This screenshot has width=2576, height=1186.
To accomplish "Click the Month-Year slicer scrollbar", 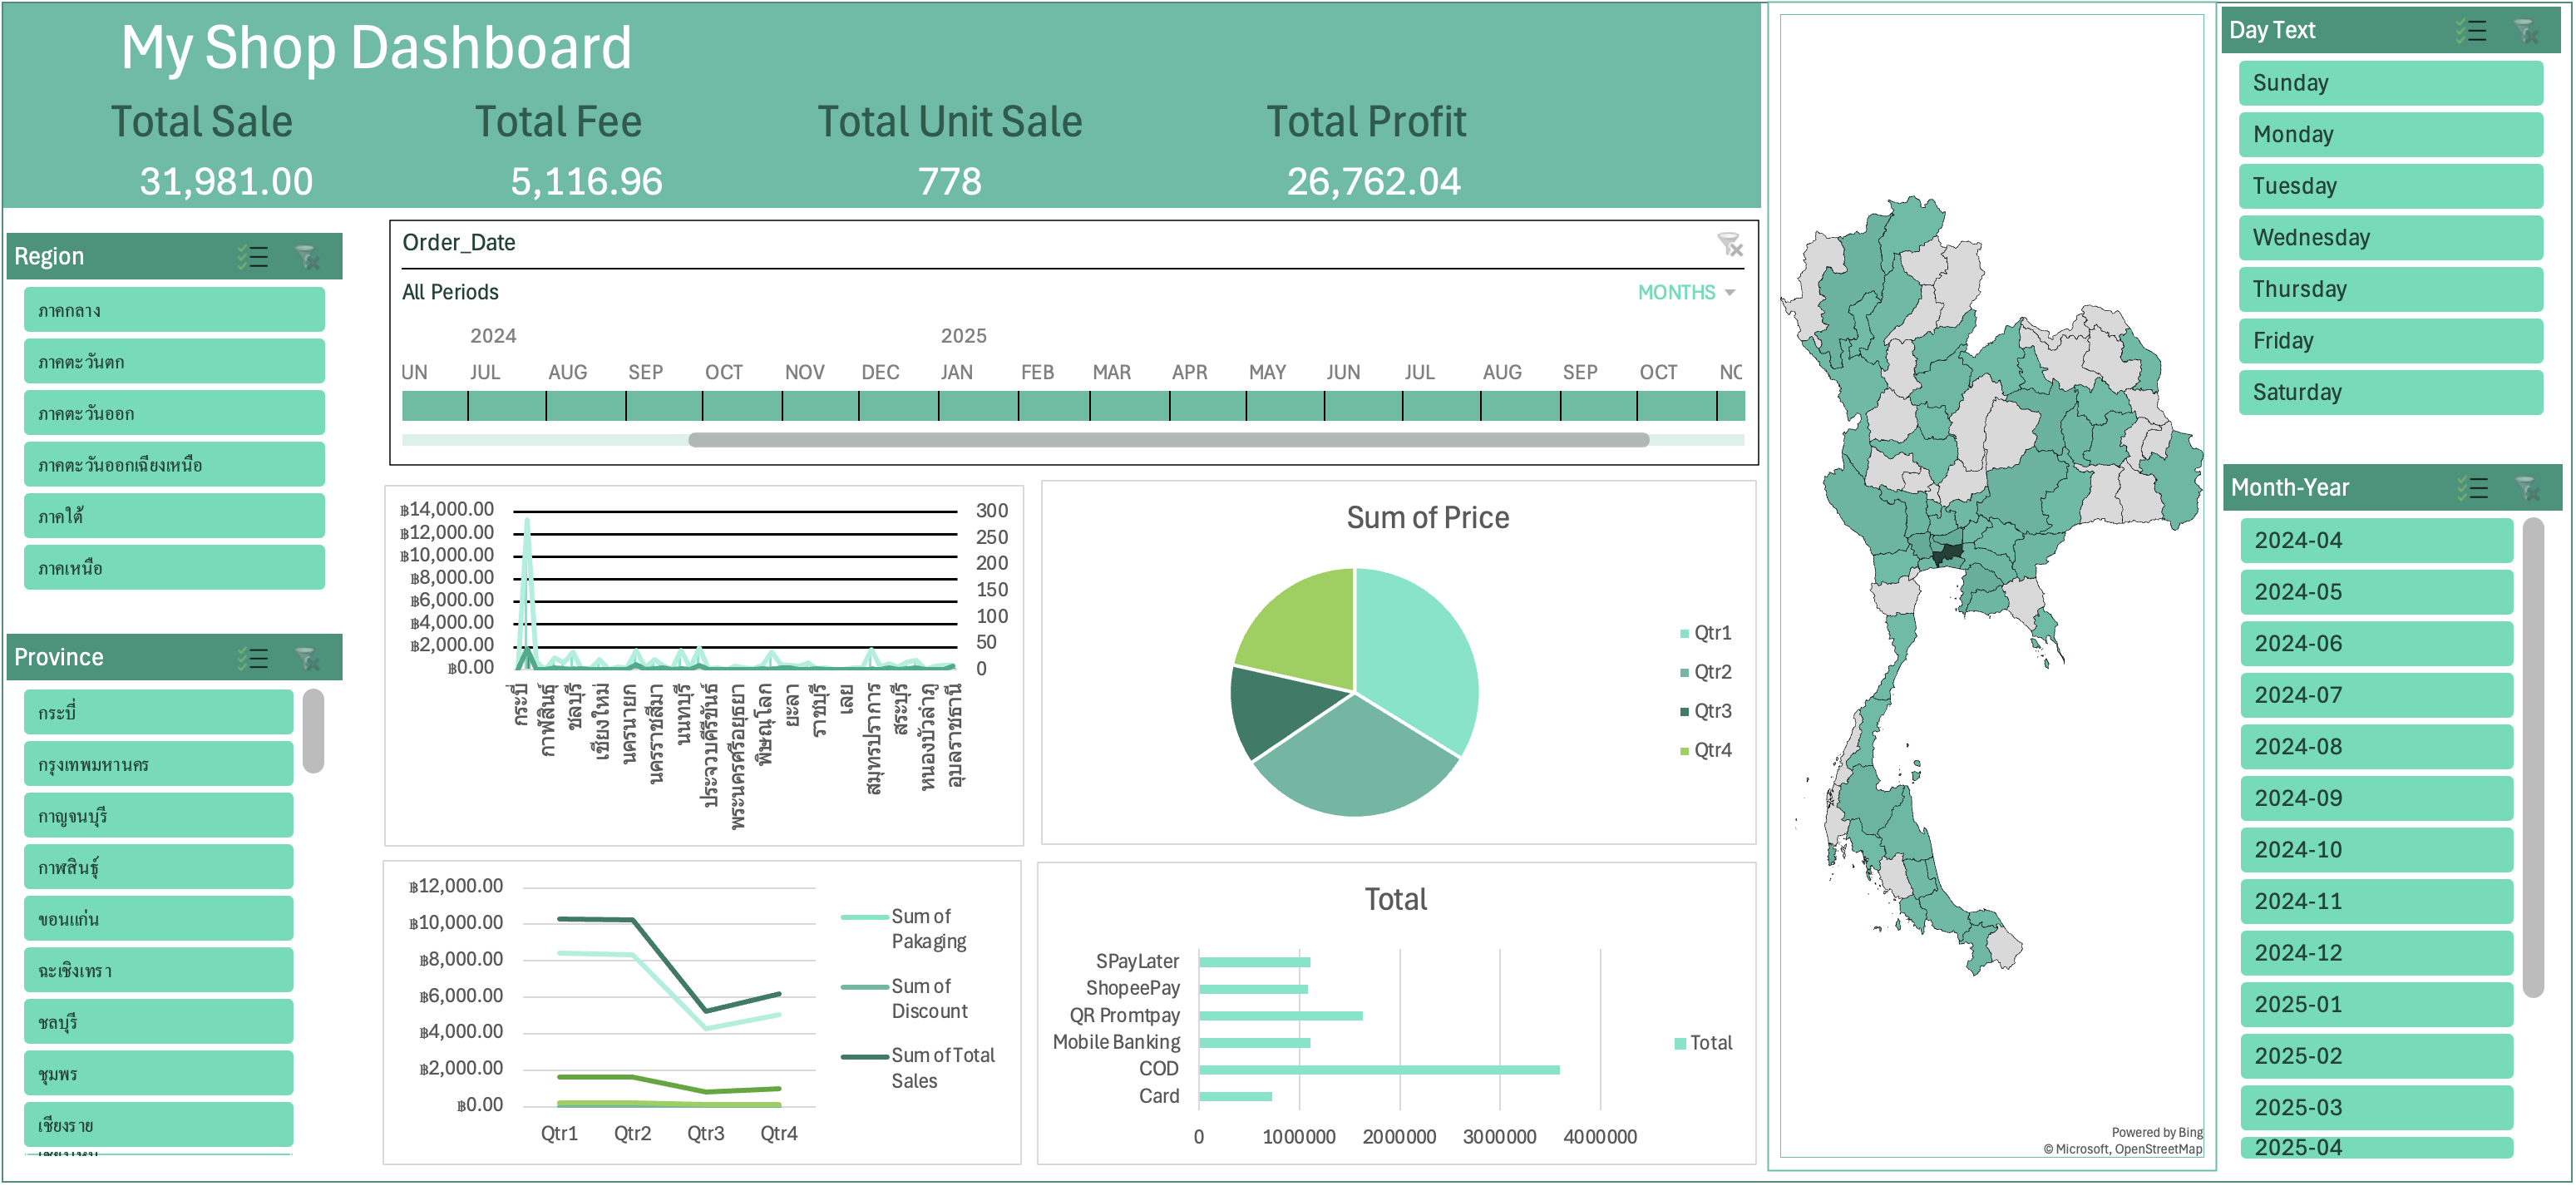I will pyautogui.click(x=2533, y=757).
